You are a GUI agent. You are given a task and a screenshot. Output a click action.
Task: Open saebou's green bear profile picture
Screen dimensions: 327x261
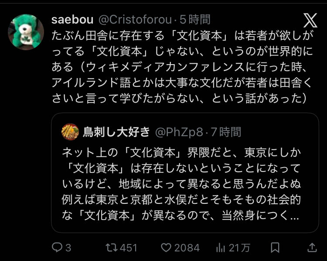[x=26, y=32]
